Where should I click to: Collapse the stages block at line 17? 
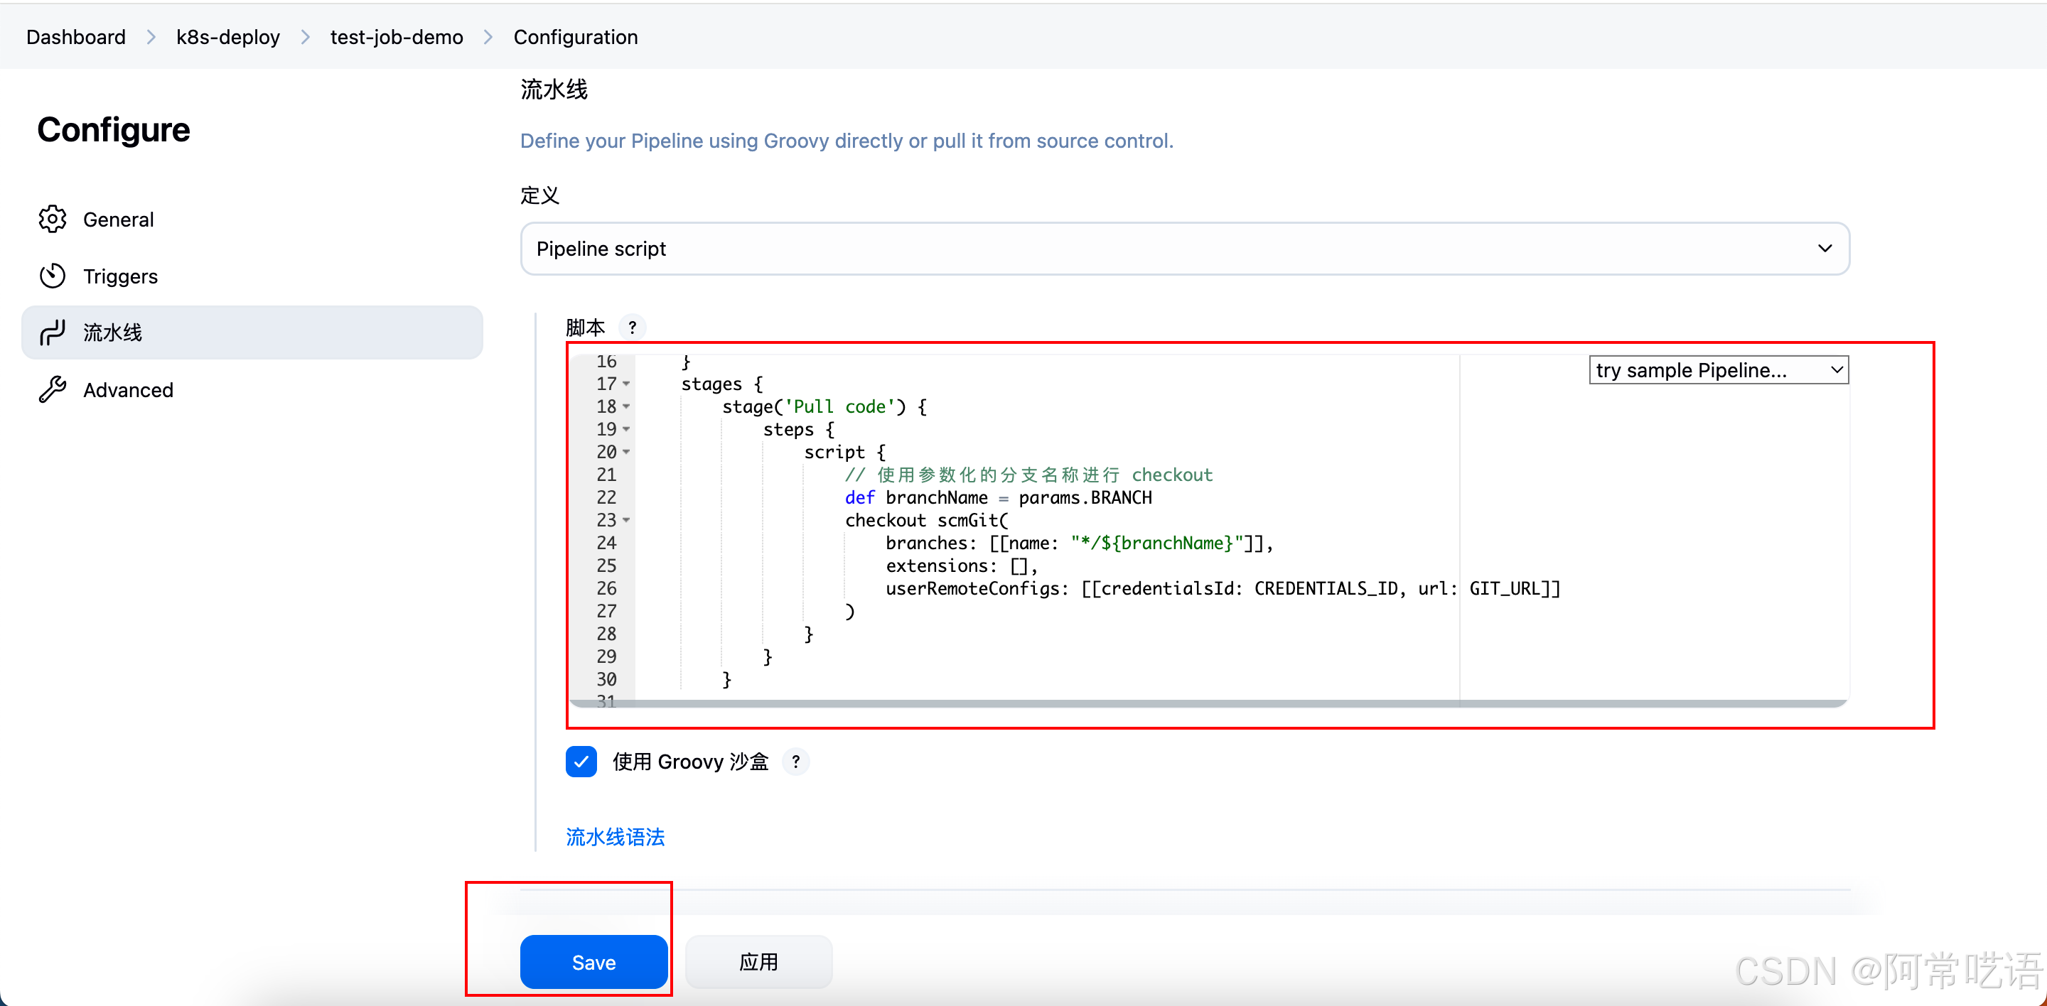point(627,384)
